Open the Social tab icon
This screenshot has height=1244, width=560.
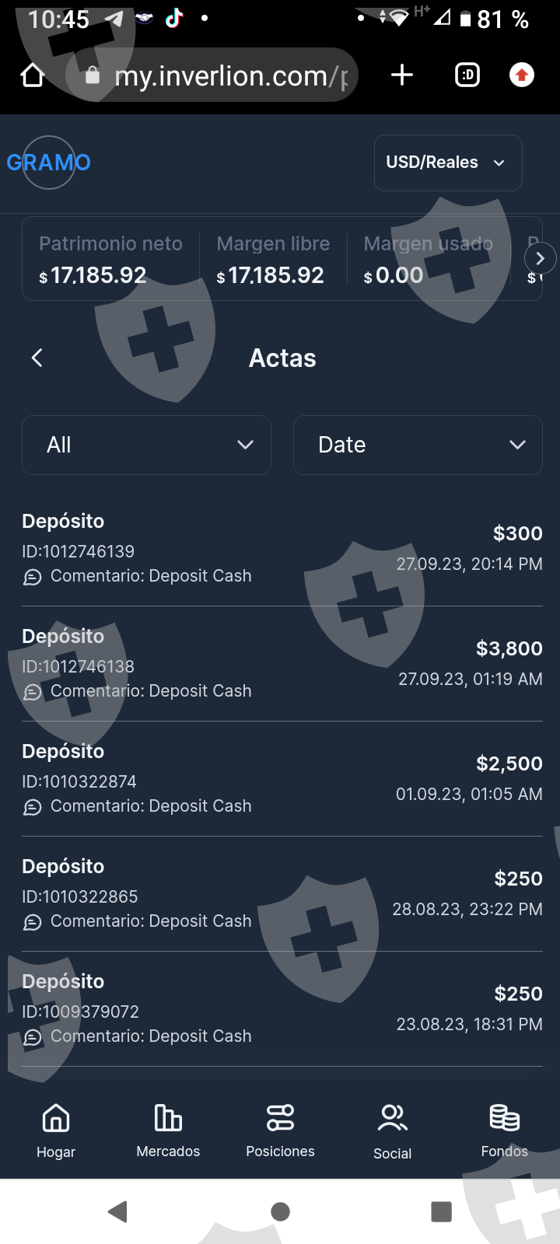[x=392, y=1119]
